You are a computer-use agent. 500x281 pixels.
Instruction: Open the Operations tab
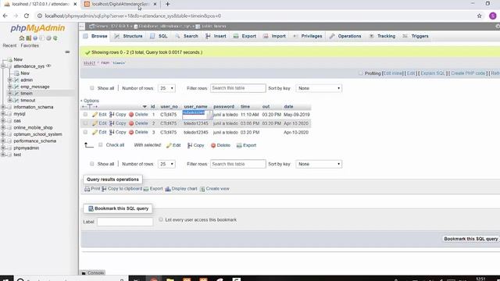[345, 37]
